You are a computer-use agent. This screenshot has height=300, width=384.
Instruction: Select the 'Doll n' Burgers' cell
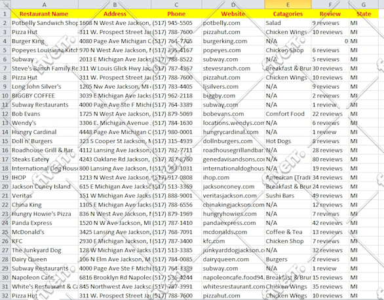[45, 141]
